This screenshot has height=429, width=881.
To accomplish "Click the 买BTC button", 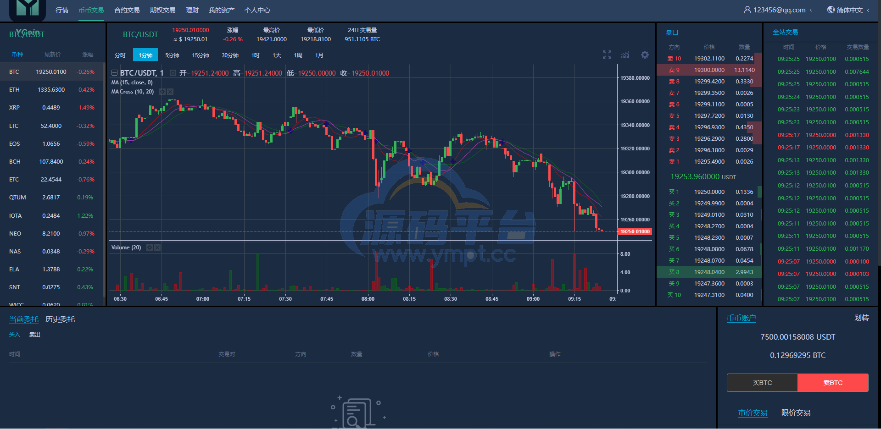I will tap(762, 383).
